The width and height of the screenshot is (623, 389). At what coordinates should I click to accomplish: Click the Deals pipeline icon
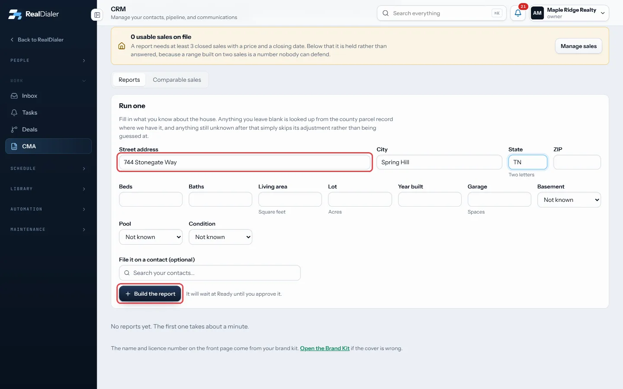click(14, 130)
